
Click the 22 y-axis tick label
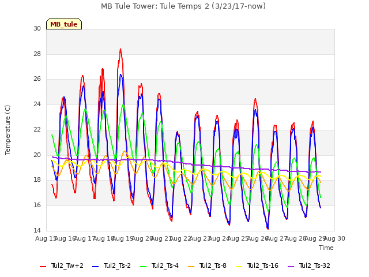pyautogui.click(x=37, y=129)
